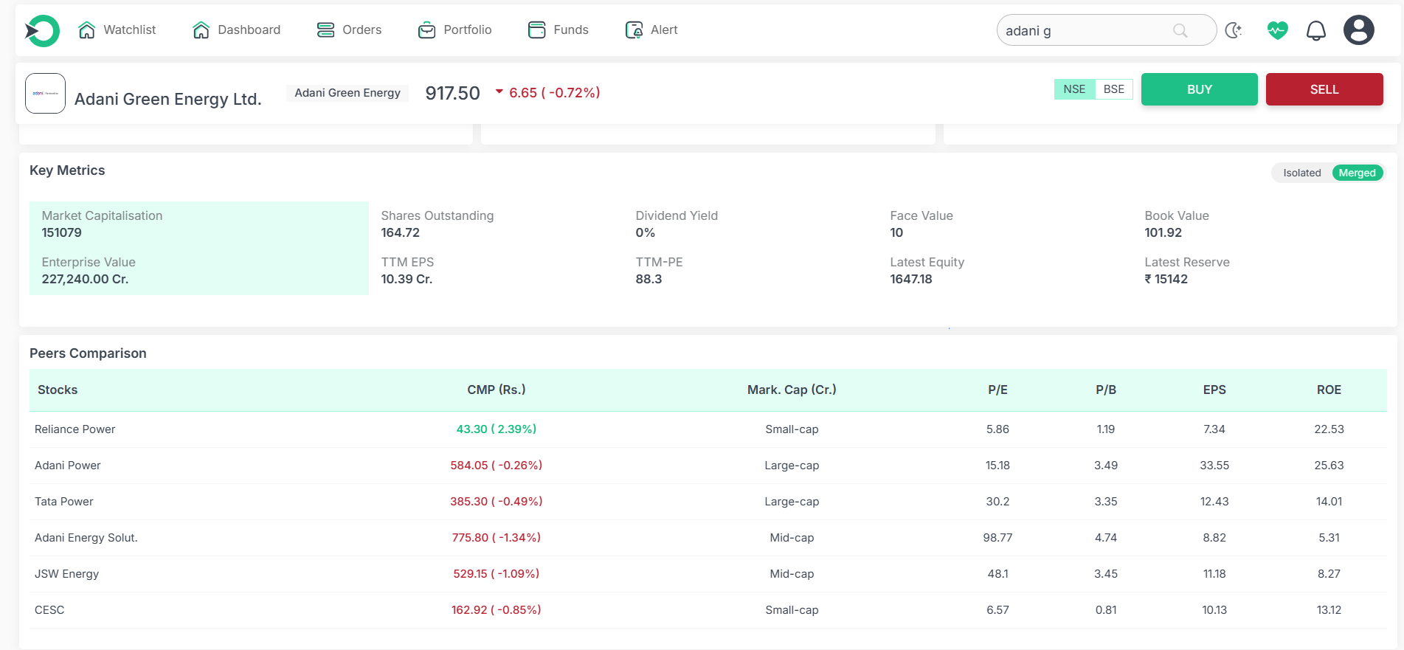The image size is (1404, 650).
Task: Click the Peers Comparison heading
Action: (x=88, y=353)
